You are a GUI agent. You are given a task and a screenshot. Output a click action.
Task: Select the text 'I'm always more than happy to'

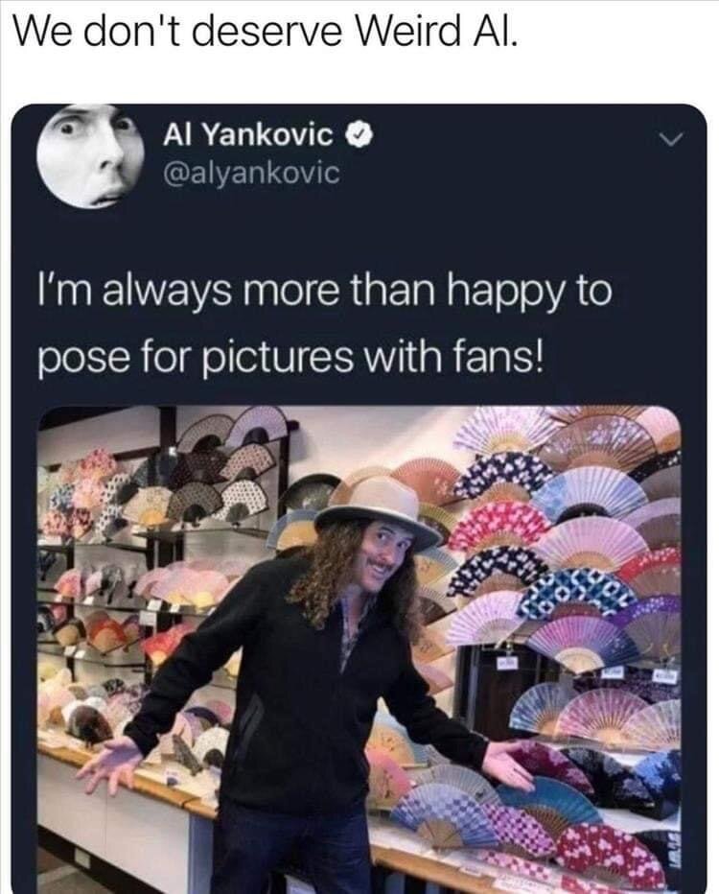tap(325, 291)
